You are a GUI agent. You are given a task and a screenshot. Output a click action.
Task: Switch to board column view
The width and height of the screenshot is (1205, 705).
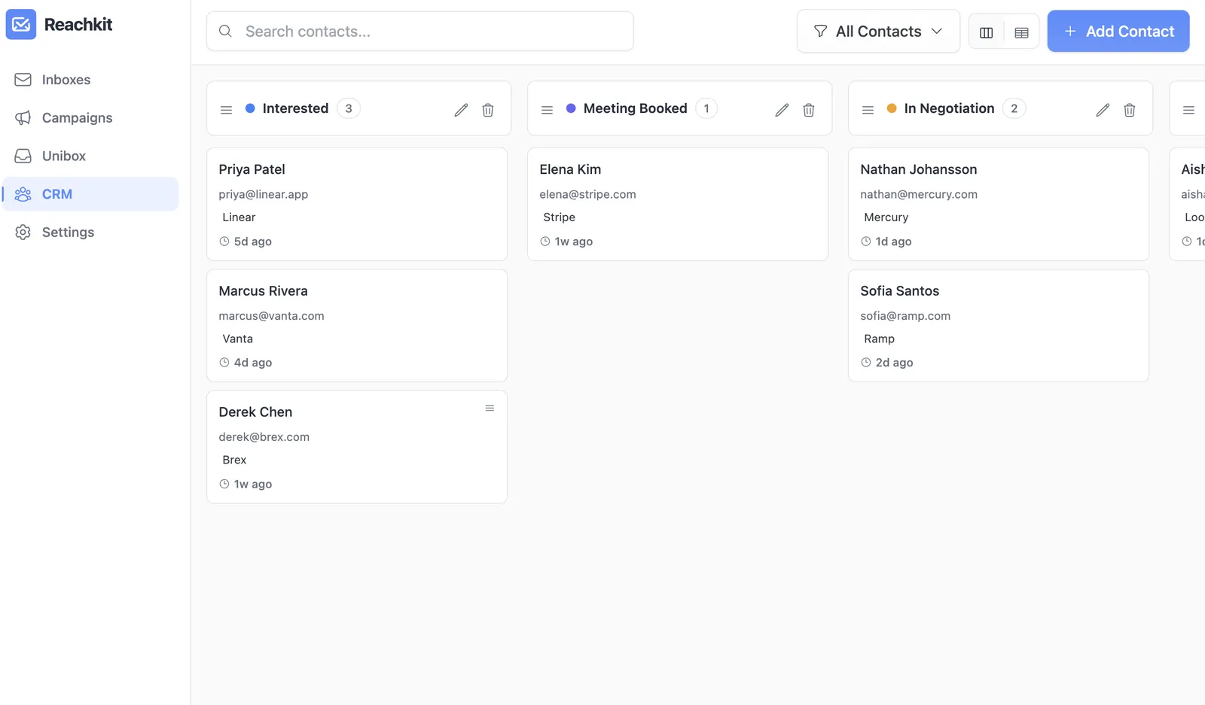(x=986, y=32)
